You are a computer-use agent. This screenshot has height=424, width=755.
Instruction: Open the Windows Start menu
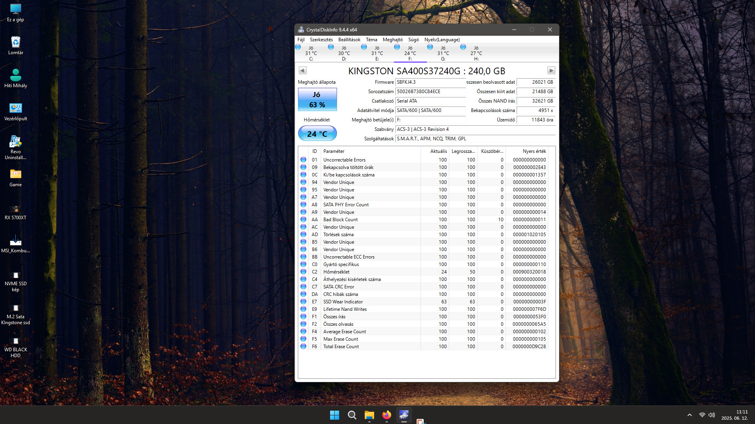click(334, 415)
